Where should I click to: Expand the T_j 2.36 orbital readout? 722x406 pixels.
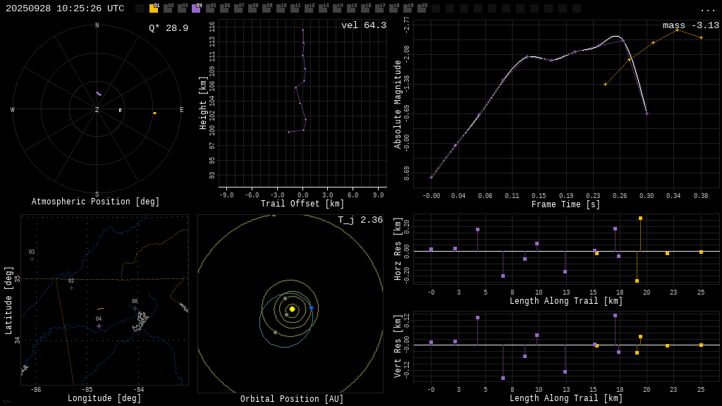coord(360,220)
